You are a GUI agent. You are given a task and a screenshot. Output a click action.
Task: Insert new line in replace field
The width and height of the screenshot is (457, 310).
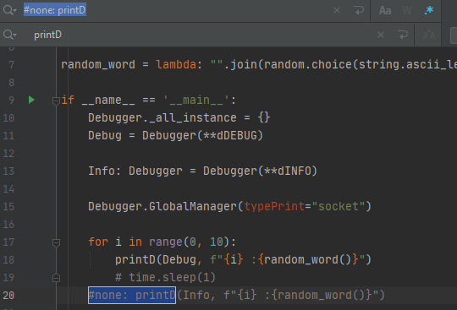tap(403, 35)
